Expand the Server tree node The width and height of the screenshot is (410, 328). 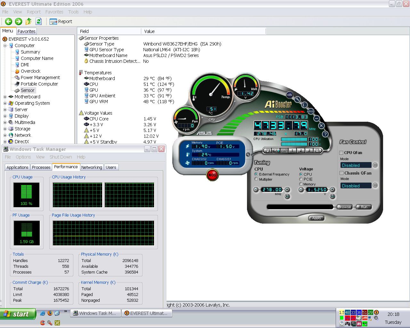tap(5, 110)
